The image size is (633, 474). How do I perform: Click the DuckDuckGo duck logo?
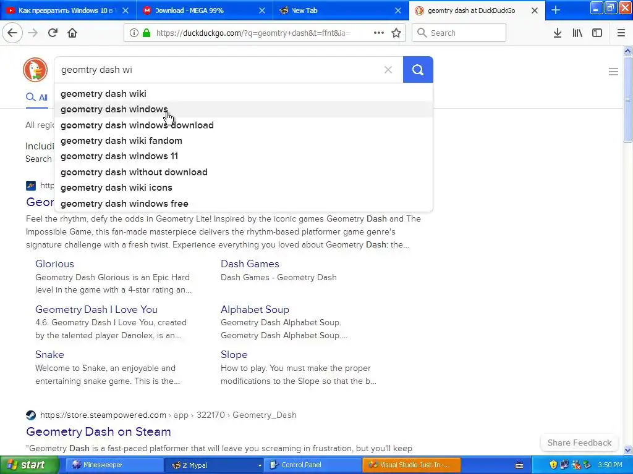[35, 70]
